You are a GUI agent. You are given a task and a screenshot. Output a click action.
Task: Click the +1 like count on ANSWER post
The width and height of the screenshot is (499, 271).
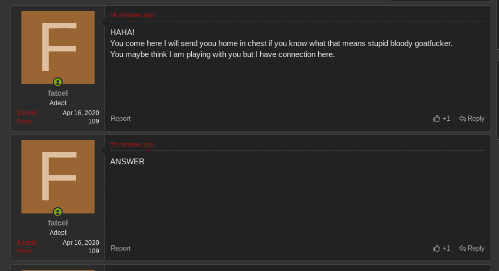[x=446, y=249]
